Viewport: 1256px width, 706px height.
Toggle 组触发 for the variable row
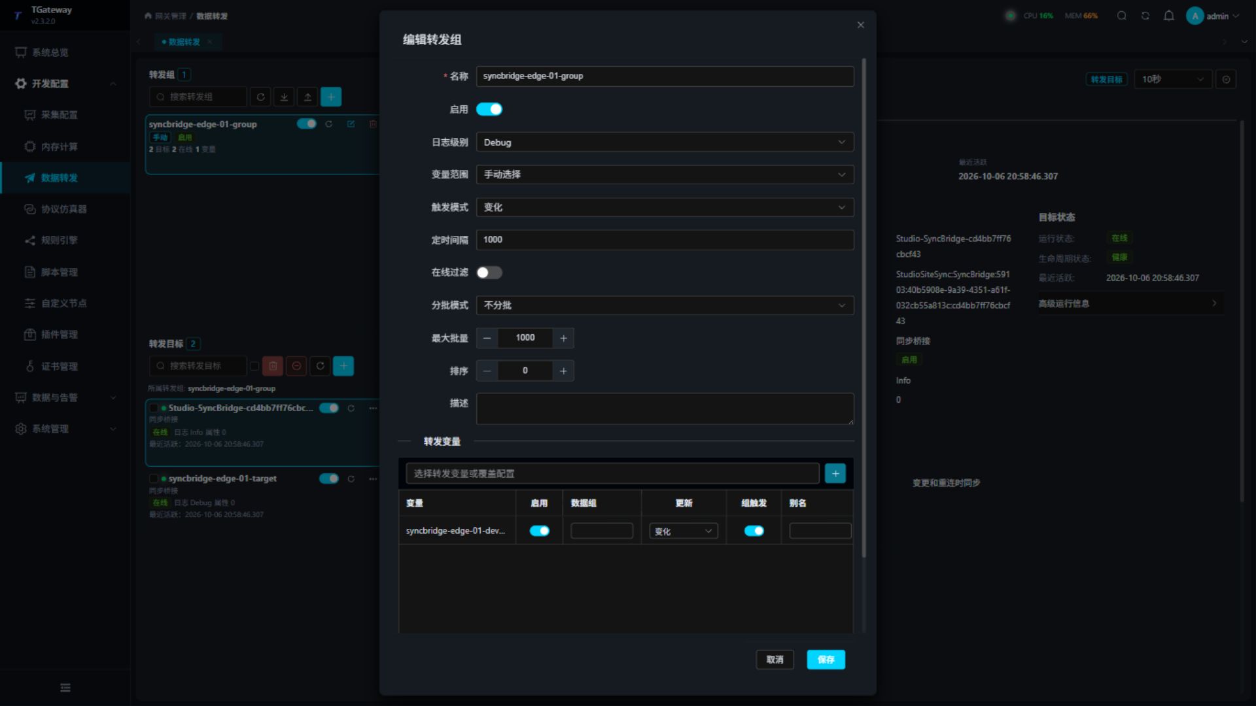click(x=754, y=531)
